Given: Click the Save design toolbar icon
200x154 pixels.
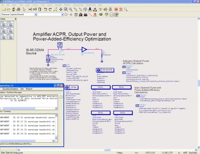Looking at the screenshot, I should (x=14, y=9).
